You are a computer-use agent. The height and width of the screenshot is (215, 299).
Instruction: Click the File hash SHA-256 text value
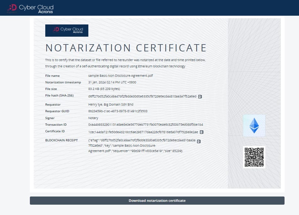click(x=142, y=96)
